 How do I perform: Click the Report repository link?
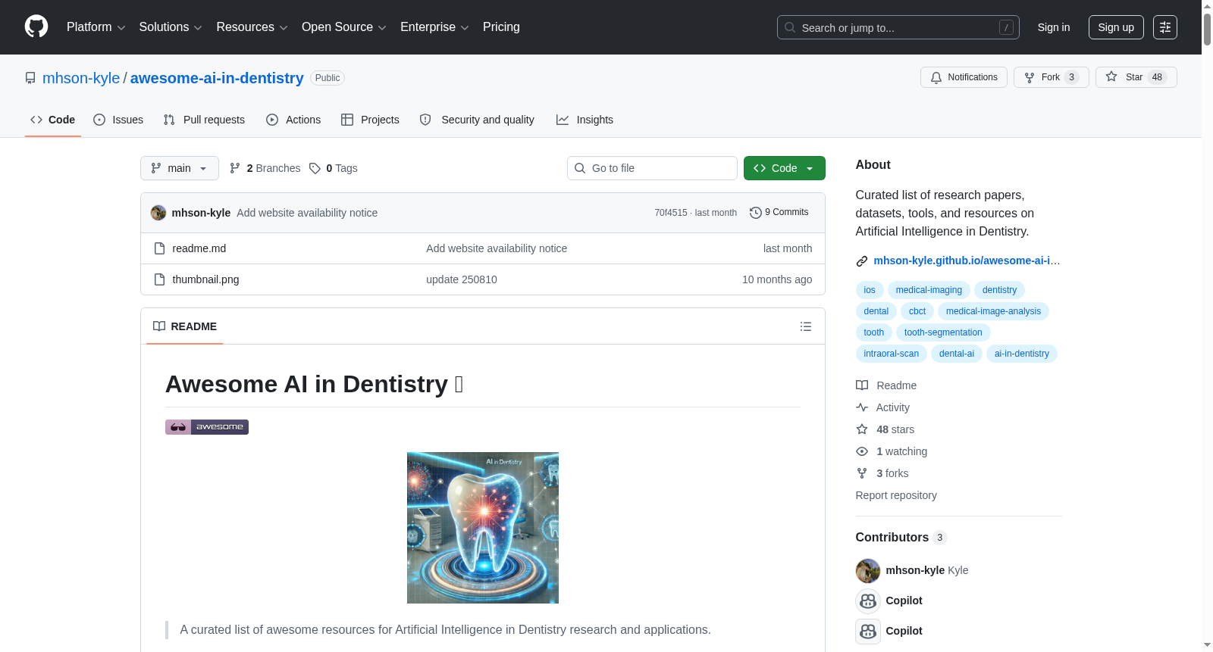896,495
